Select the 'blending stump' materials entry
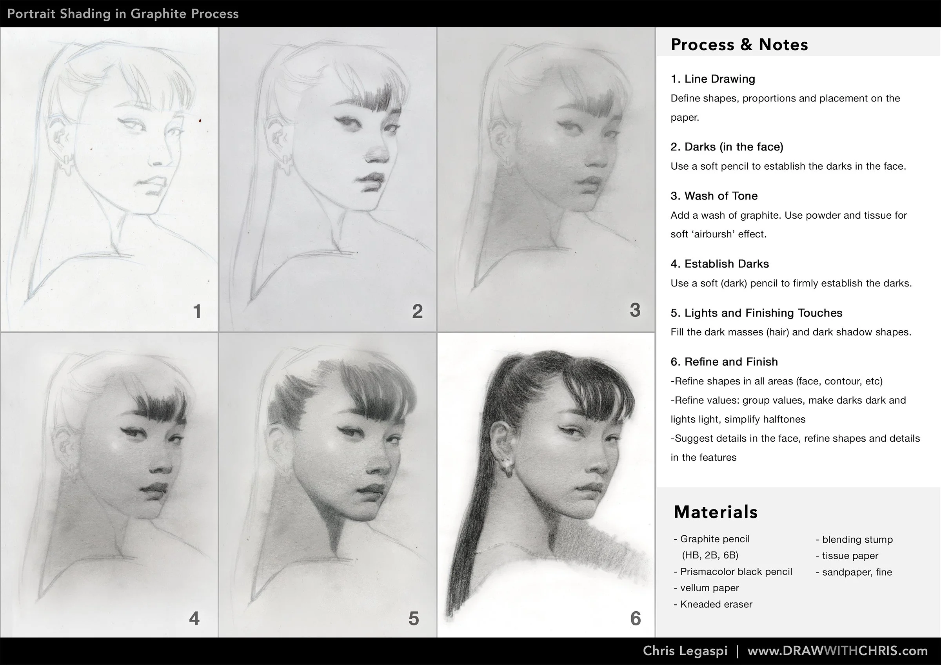 coord(855,539)
